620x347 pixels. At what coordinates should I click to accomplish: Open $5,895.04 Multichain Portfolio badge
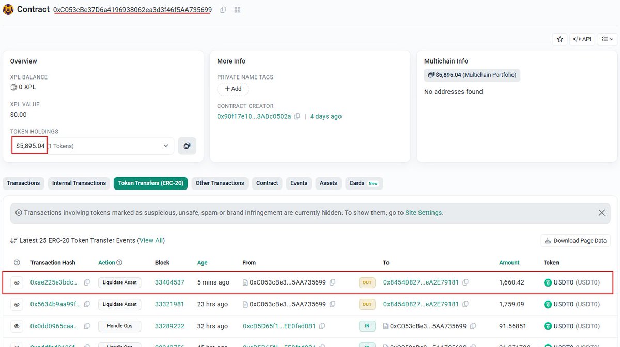[472, 75]
